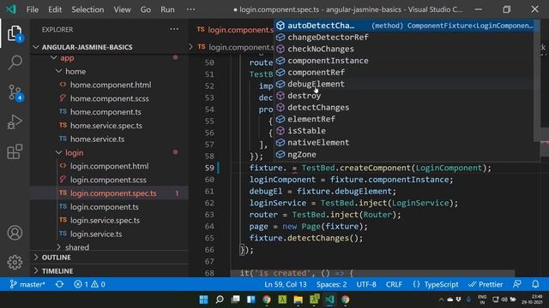The width and height of the screenshot is (549, 308).
Task: Open the File menu
Action: pos(33,9)
